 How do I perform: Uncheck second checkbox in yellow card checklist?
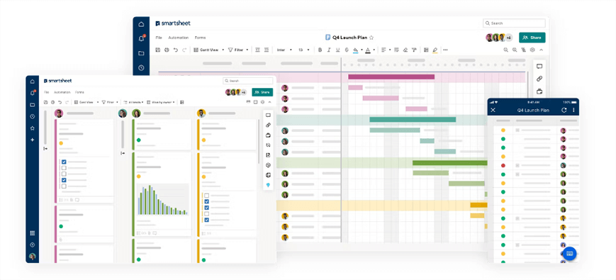[207, 201]
